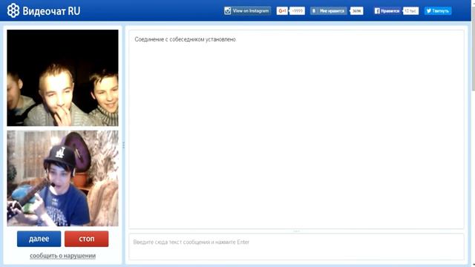This screenshot has width=475, height=267.
Task: Click the Twitter Твитнуть button
Action: 438,11
